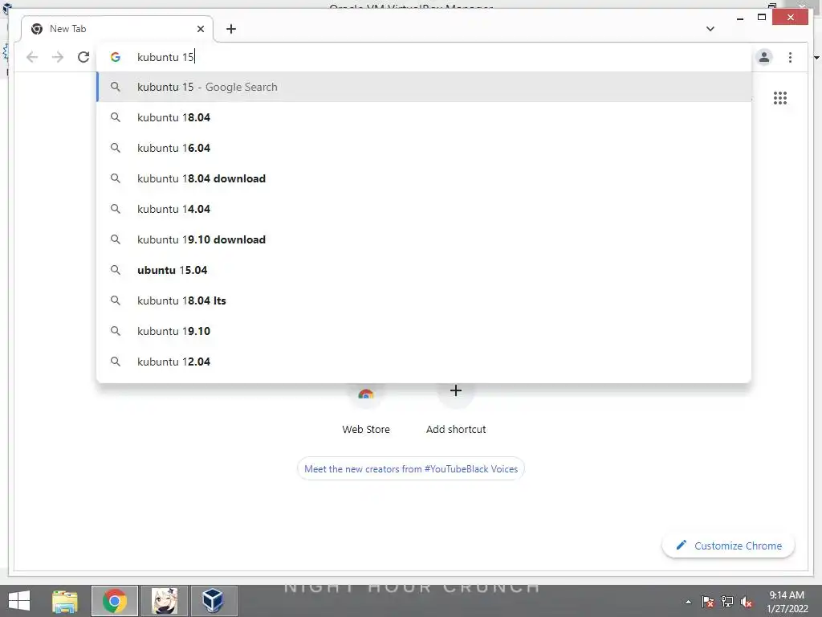
Task: Open the Chrome three-dot menu
Action: (790, 57)
